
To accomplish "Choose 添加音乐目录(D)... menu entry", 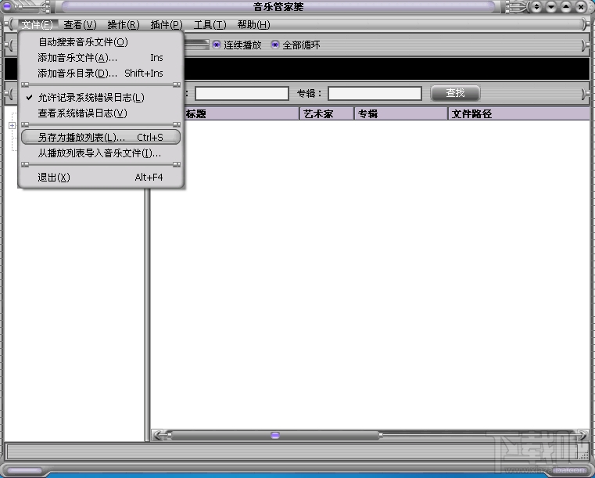I will [101, 74].
